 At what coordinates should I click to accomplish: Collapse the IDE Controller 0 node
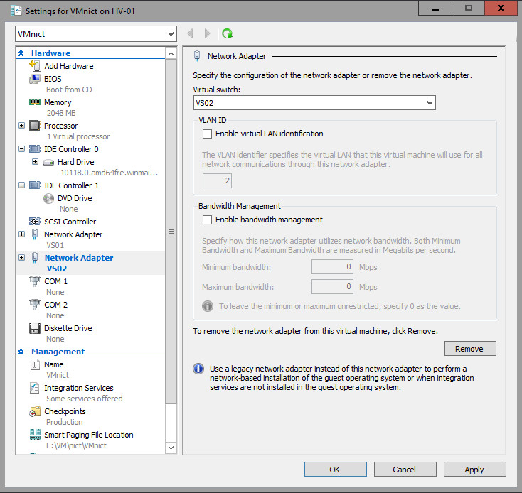[x=21, y=148]
